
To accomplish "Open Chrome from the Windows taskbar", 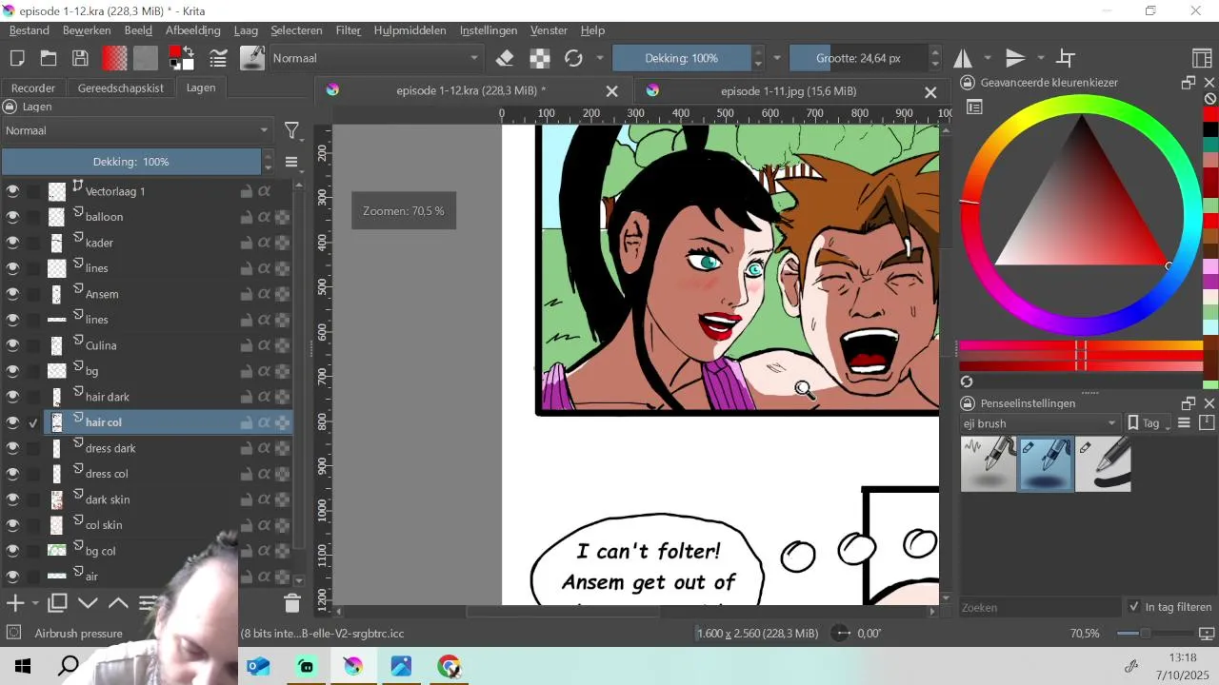I will [x=449, y=666].
